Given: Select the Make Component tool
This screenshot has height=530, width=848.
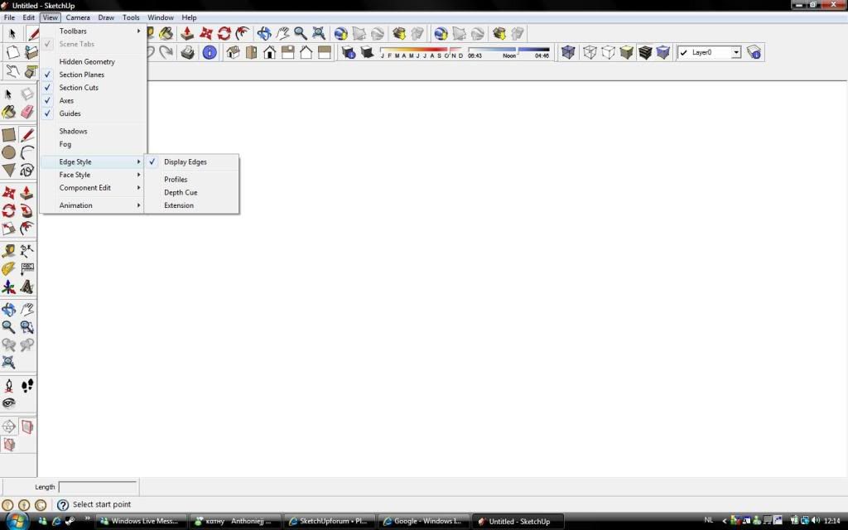Looking at the screenshot, I should (x=27, y=94).
